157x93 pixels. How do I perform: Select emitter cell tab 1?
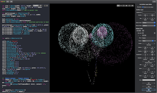[x=143, y=31]
